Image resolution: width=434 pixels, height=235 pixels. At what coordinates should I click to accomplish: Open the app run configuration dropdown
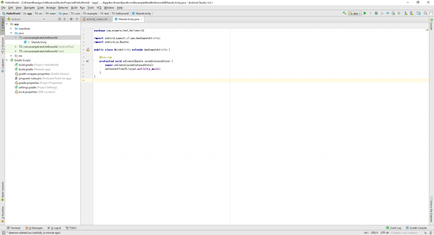(355, 13)
